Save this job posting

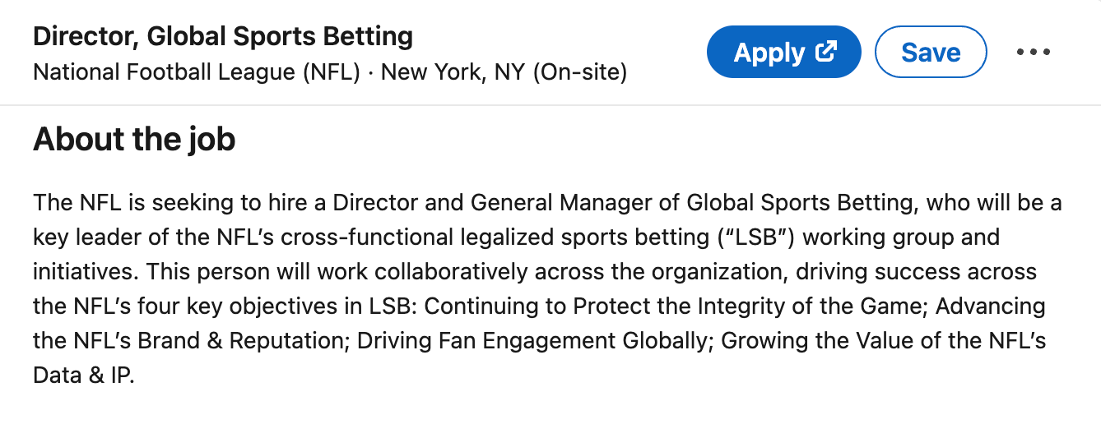pos(931,53)
